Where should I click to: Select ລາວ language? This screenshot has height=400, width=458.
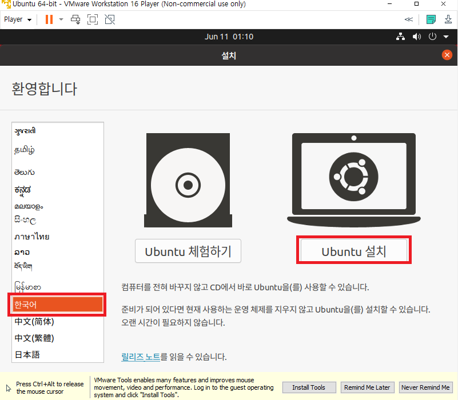[58, 252]
